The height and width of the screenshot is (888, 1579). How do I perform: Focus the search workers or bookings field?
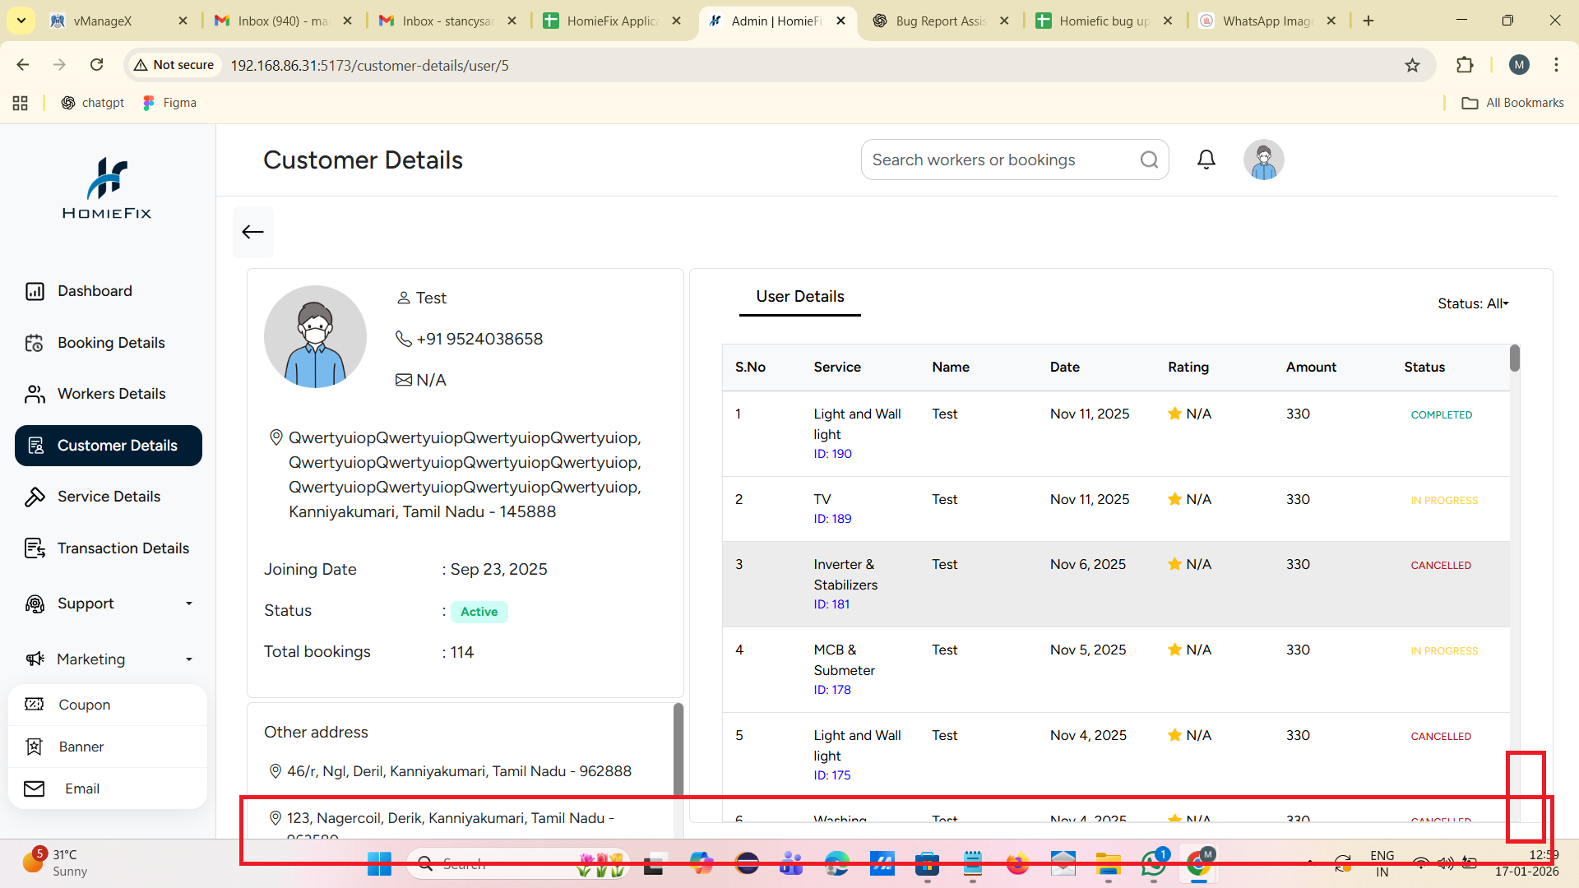coord(999,160)
